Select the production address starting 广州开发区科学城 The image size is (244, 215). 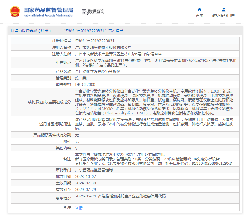tap(156, 63)
